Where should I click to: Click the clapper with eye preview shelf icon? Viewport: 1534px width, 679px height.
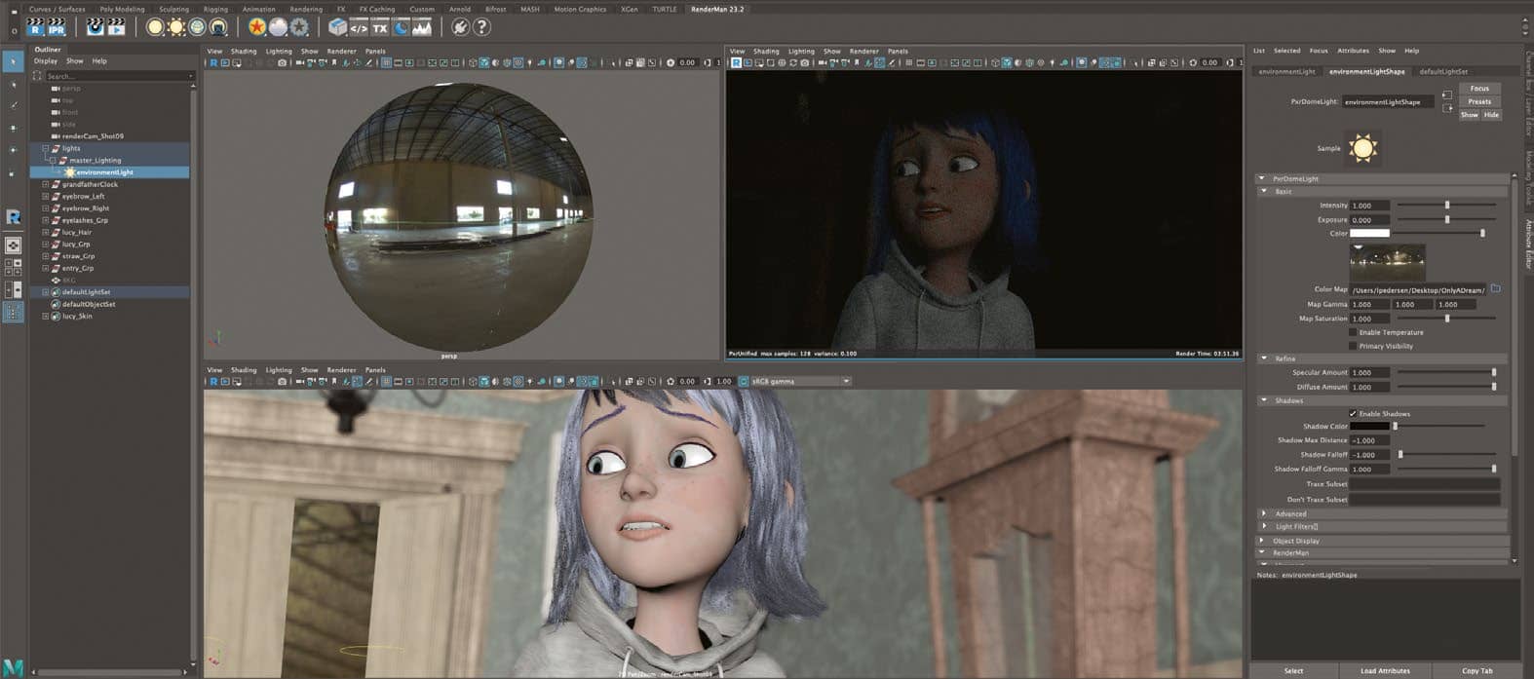[x=95, y=27]
